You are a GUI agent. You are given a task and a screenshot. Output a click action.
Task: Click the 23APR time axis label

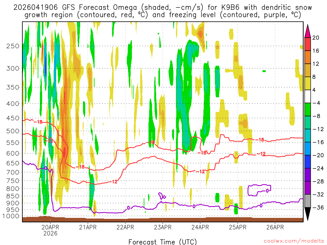click(x=163, y=227)
